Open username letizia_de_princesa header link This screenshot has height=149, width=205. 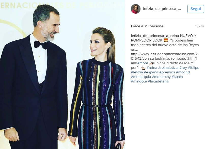click(x=162, y=9)
